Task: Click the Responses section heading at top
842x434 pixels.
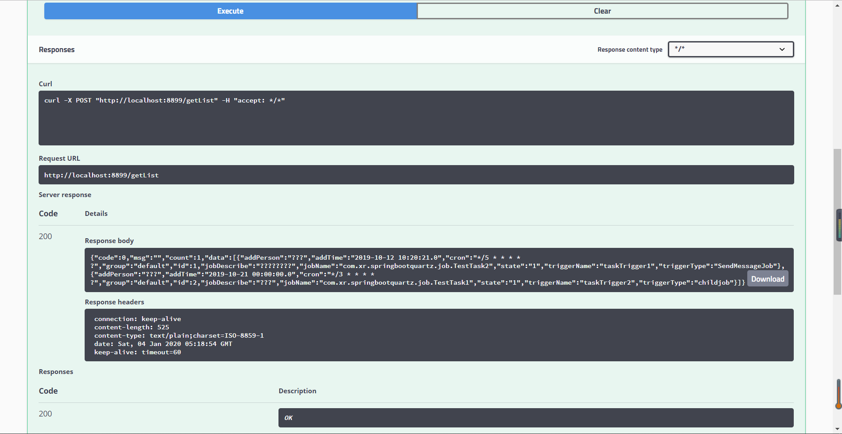Action: point(57,49)
